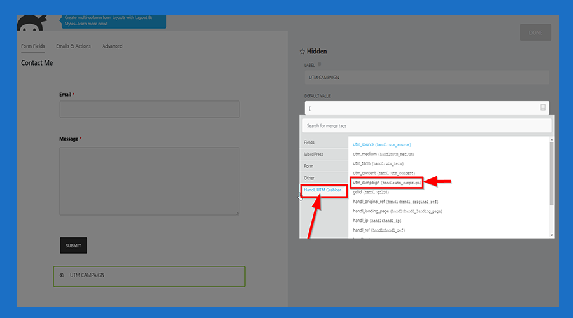Click the Contact Me form title
The height and width of the screenshot is (318, 573).
(x=37, y=63)
